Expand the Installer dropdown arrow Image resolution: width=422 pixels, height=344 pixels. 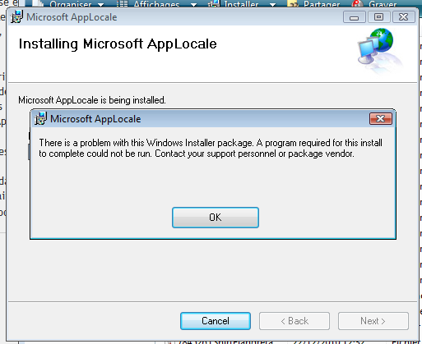point(272,5)
